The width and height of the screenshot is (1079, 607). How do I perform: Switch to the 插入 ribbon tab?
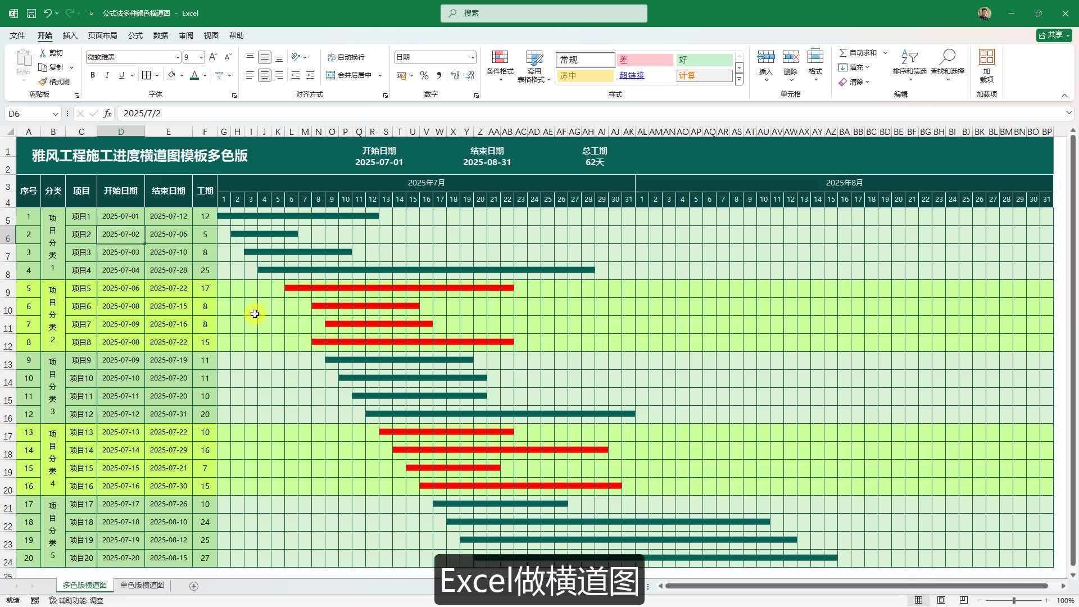click(x=69, y=35)
